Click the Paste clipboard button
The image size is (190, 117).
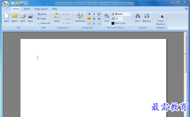[x=57, y=18]
